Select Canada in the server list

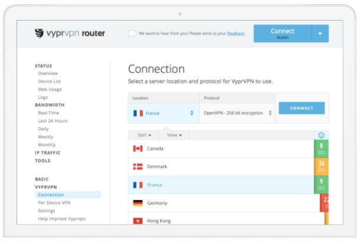coord(221,148)
